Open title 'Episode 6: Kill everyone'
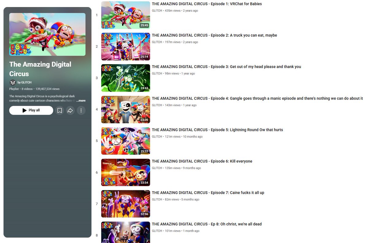This screenshot has width=368, height=243. (202, 161)
